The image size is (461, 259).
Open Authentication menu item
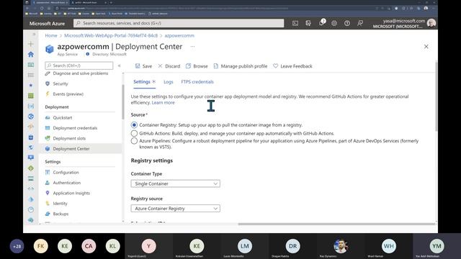67,183
